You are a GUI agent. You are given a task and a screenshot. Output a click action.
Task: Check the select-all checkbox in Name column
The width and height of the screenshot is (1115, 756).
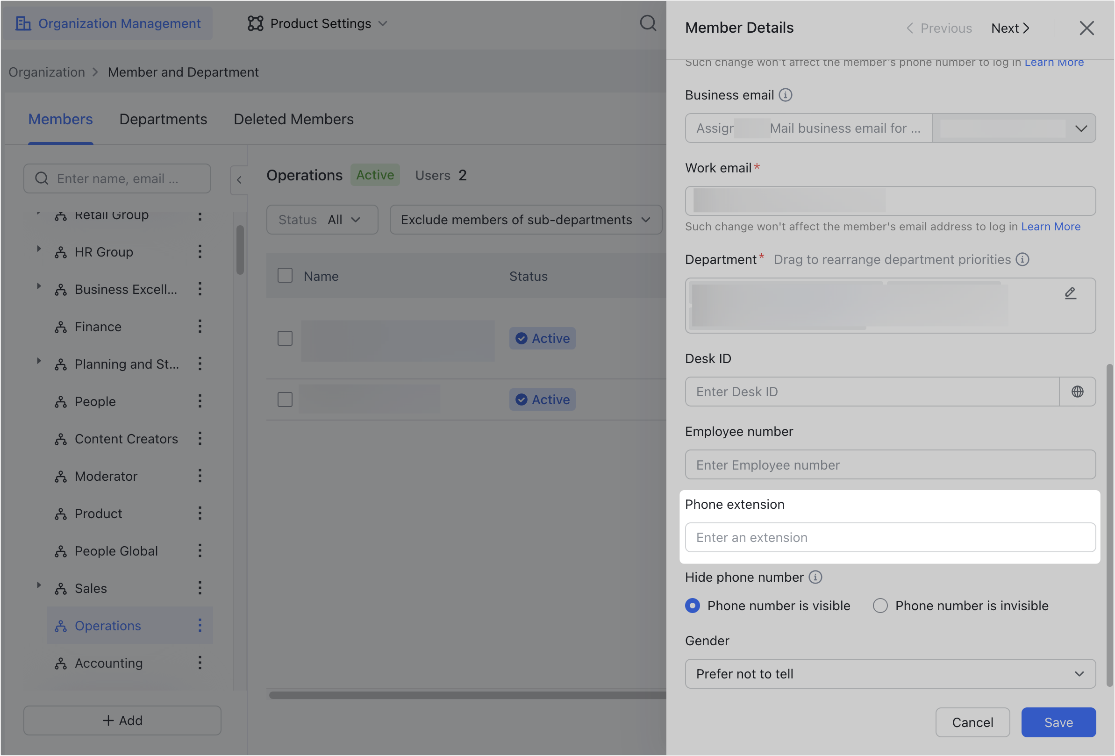[285, 275]
